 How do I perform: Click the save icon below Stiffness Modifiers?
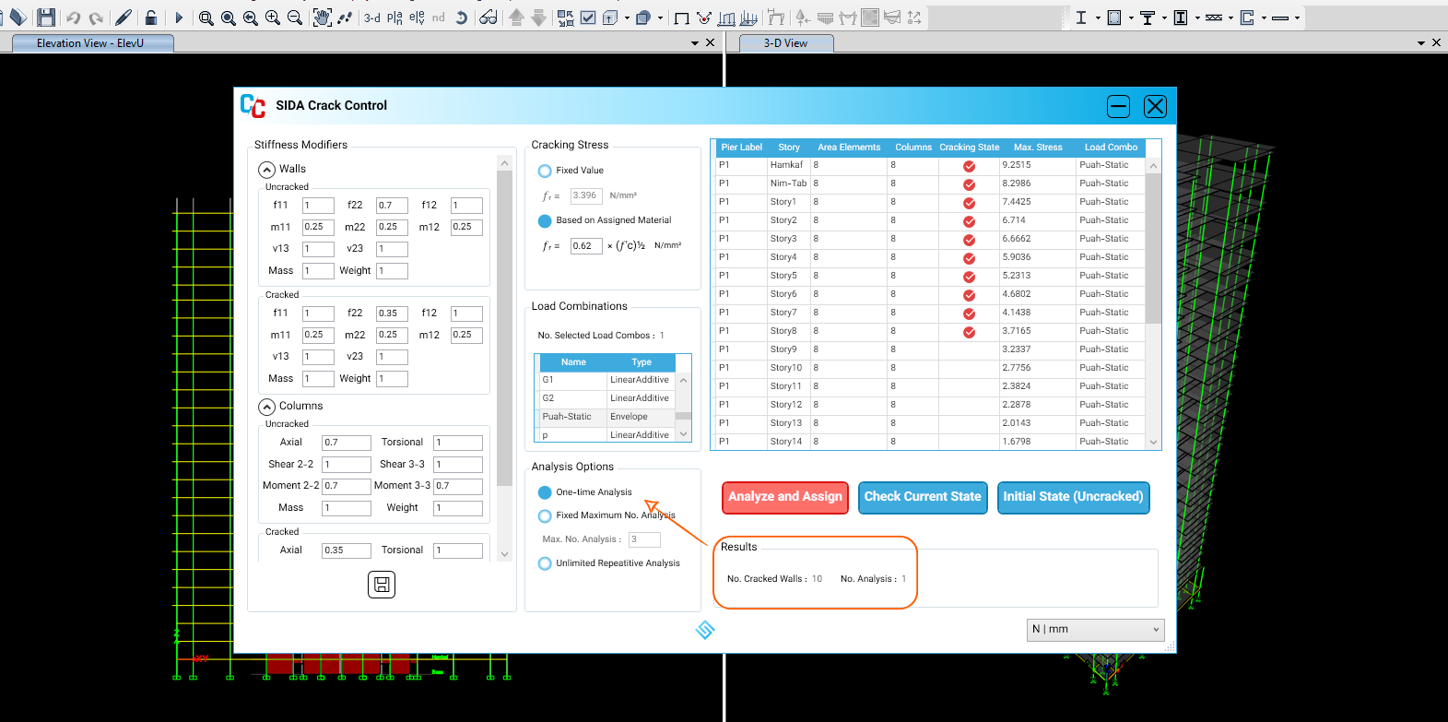[x=382, y=585]
